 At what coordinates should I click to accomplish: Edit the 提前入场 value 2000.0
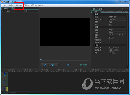click(x=111, y=48)
